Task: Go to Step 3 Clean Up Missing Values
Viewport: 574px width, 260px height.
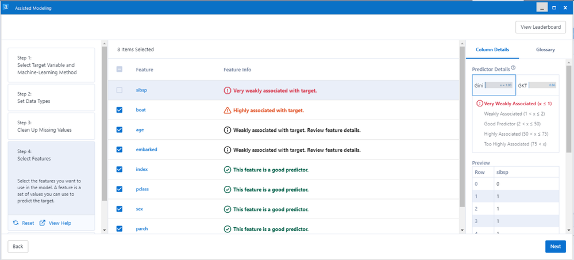Action: [51, 126]
